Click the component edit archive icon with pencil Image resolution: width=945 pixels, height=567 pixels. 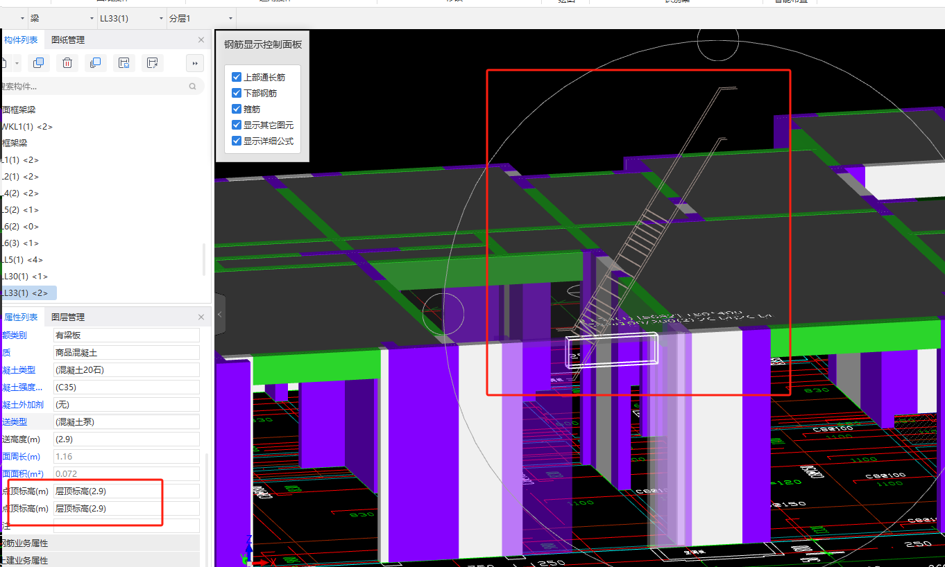click(x=153, y=63)
